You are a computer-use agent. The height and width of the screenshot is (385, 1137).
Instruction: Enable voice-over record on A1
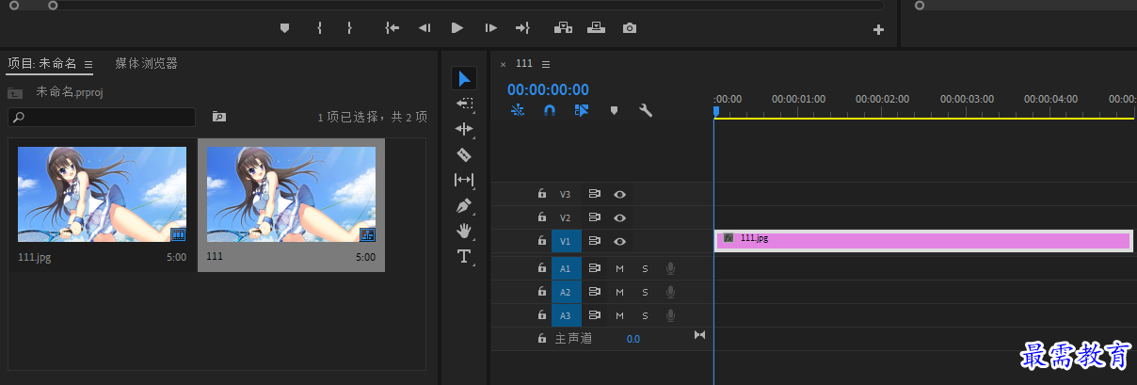click(x=670, y=268)
